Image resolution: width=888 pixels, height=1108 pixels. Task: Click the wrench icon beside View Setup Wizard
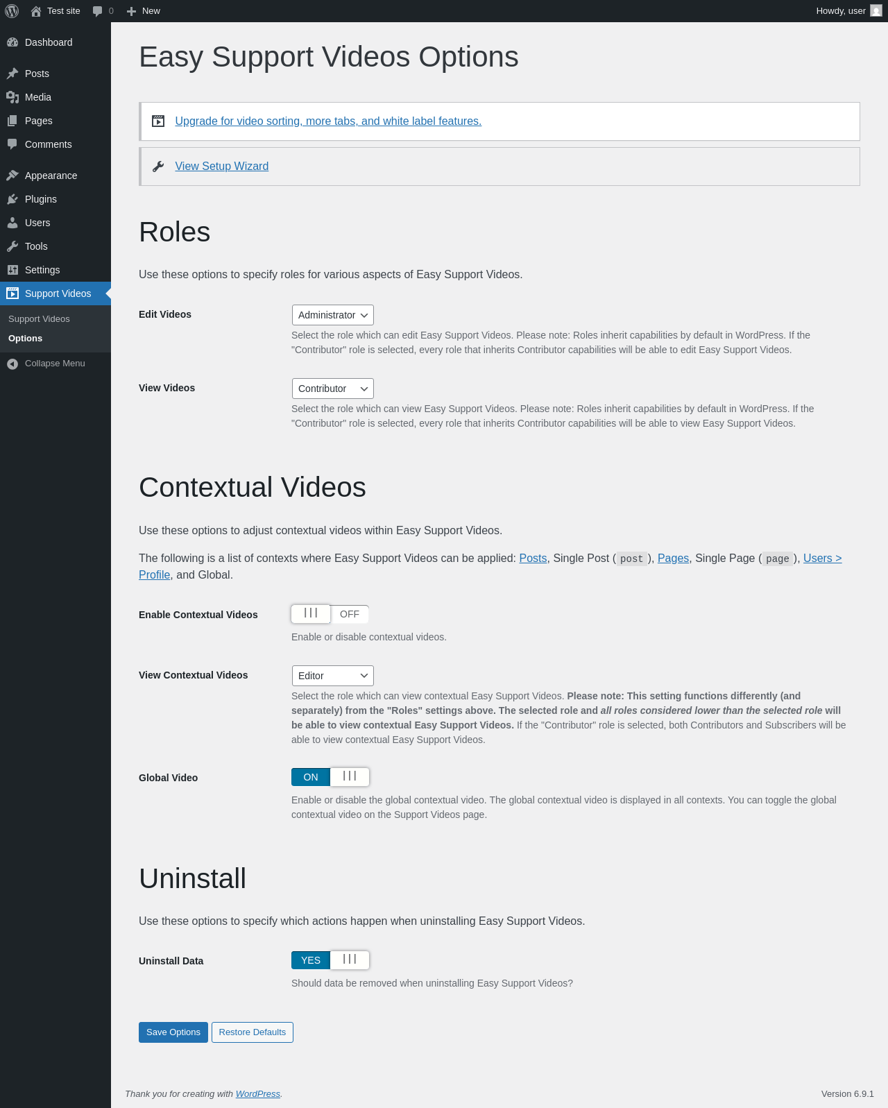(x=158, y=167)
